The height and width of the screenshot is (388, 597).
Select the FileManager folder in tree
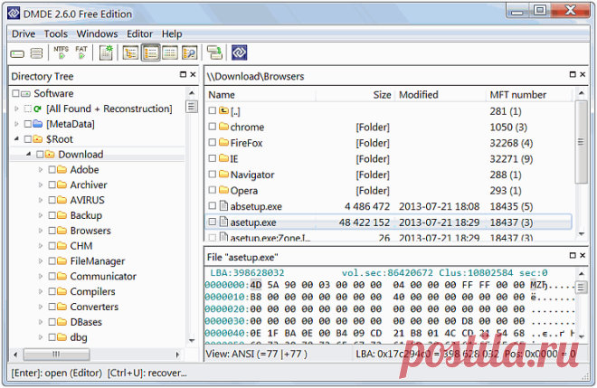pyautogui.click(x=98, y=261)
